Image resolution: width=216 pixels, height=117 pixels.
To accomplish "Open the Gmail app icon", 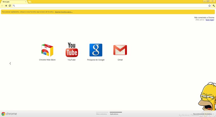I will 120,50.
